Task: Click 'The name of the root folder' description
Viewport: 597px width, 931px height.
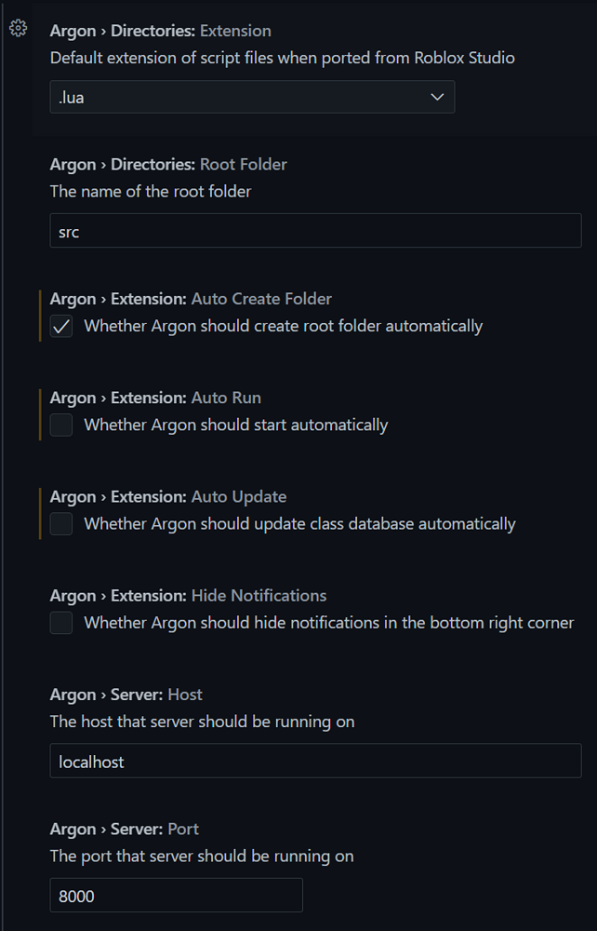Action: 151,192
